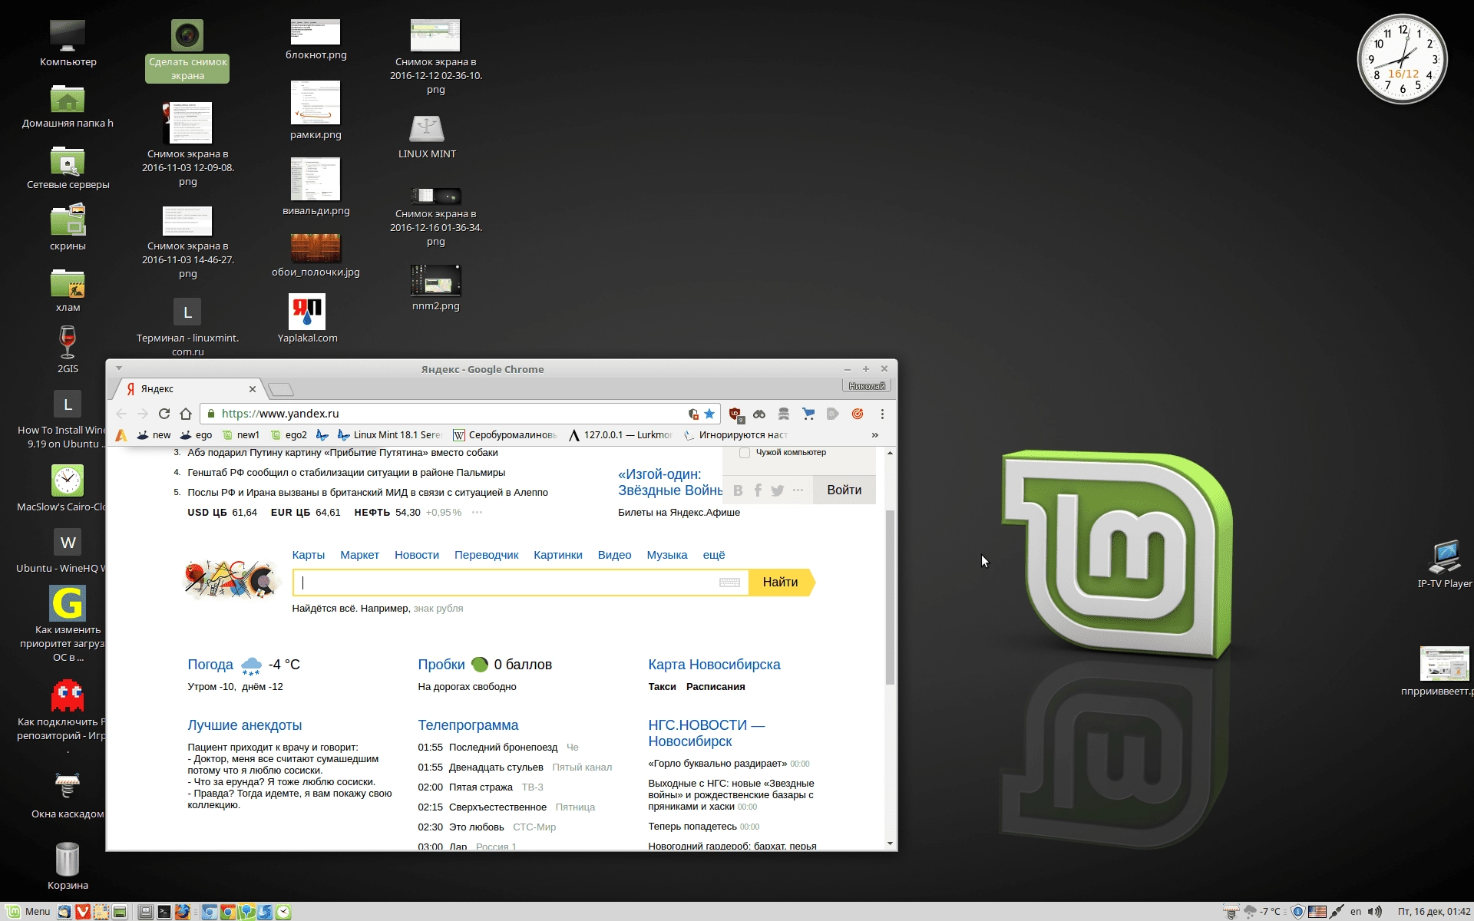Select the nnm2.png thumbnail on desktop
The height and width of the screenshot is (921, 1474).
click(x=435, y=288)
